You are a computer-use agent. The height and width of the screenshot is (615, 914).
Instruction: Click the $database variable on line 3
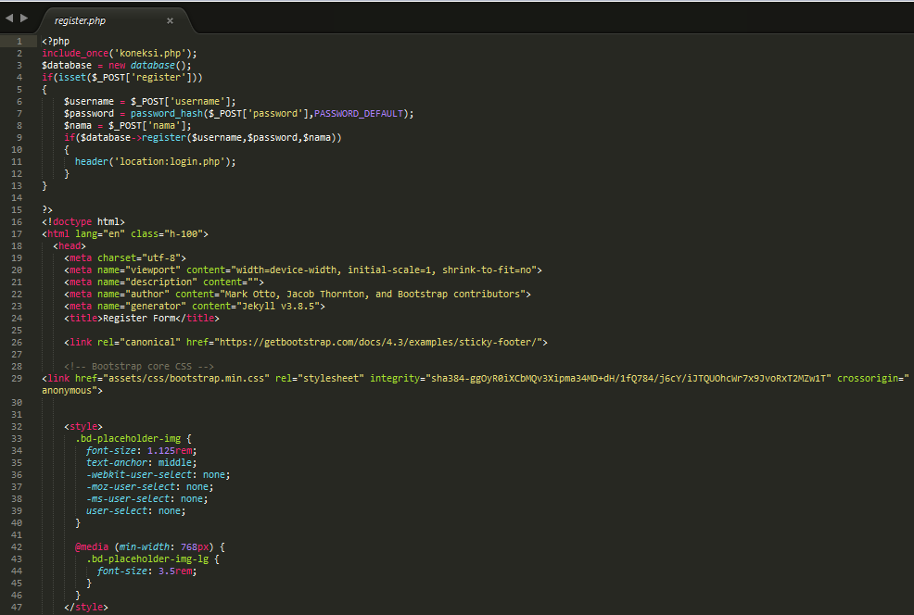(67, 65)
